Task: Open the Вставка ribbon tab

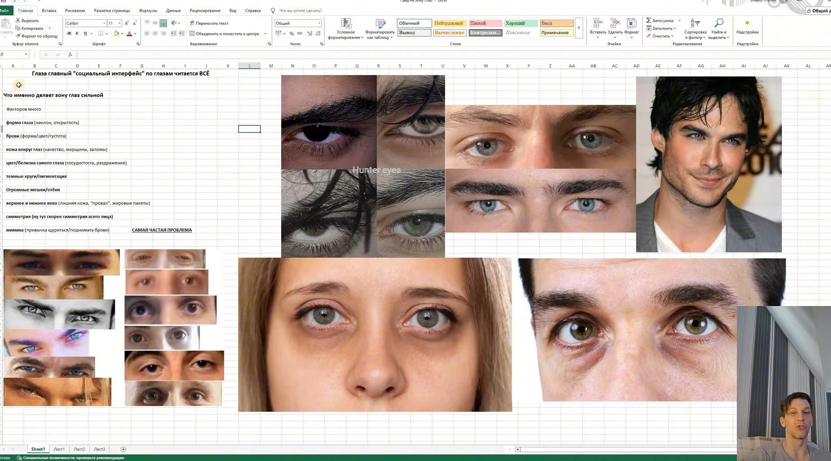Action: pyautogui.click(x=49, y=11)
